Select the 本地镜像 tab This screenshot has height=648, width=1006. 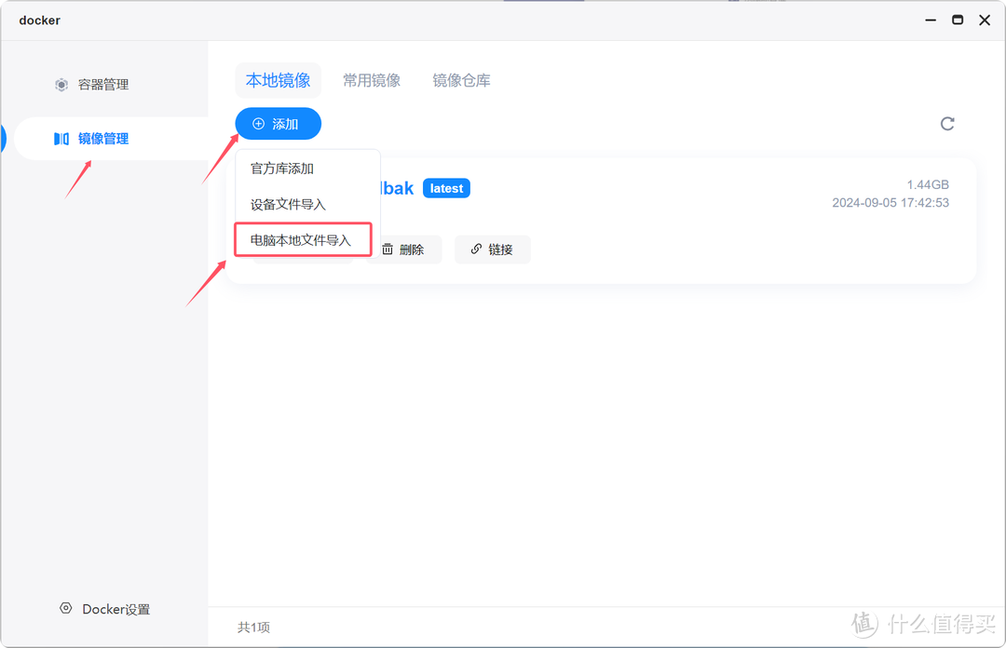[x=278, y=80]
